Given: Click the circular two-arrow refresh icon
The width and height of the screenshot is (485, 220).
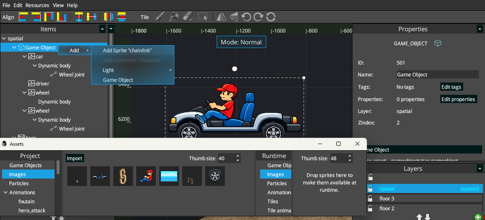Looking at the screenshot, I should pos(271,17).
